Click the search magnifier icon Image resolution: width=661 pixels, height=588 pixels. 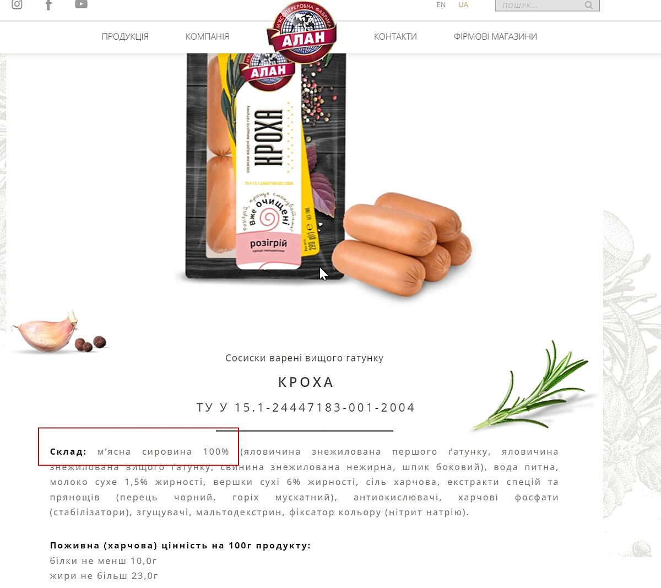[589, 6]
